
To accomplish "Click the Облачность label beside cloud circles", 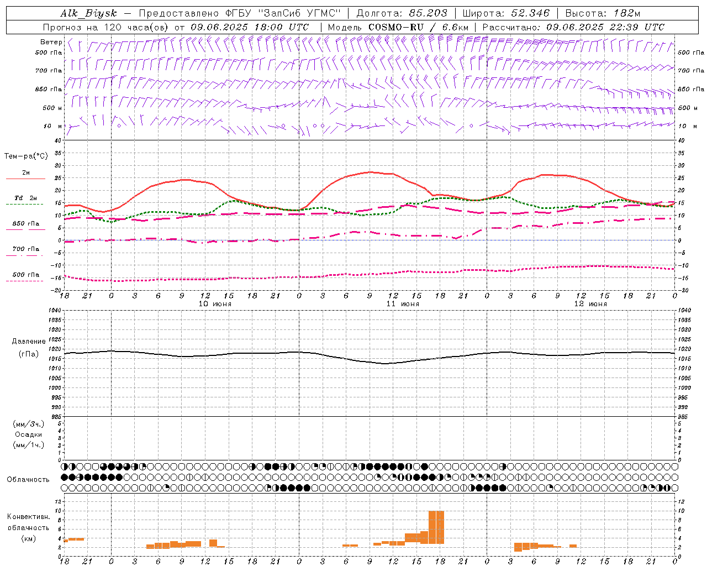I will pos(28,480).
